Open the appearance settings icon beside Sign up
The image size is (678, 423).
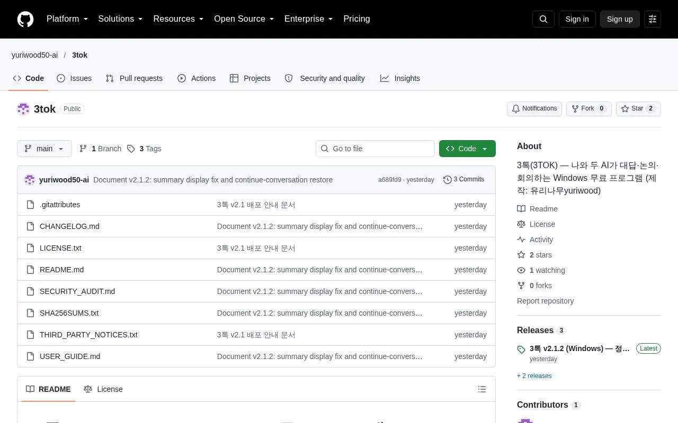point(653,19)
